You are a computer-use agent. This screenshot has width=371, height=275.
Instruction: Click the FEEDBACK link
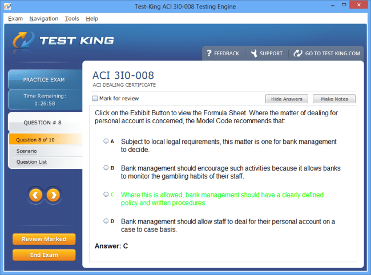tap(227, 54)
